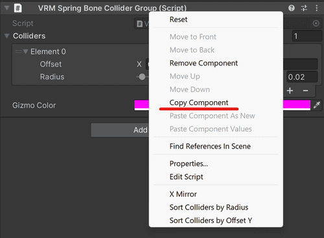324x238 pixels.
Task: Open component presets sliders icon
Action: 304,8
